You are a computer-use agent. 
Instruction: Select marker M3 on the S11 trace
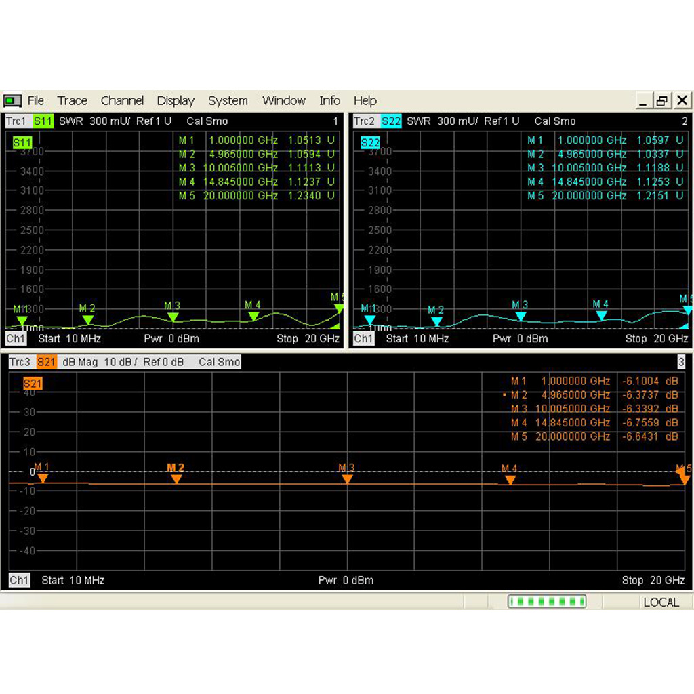pos(173,317)
